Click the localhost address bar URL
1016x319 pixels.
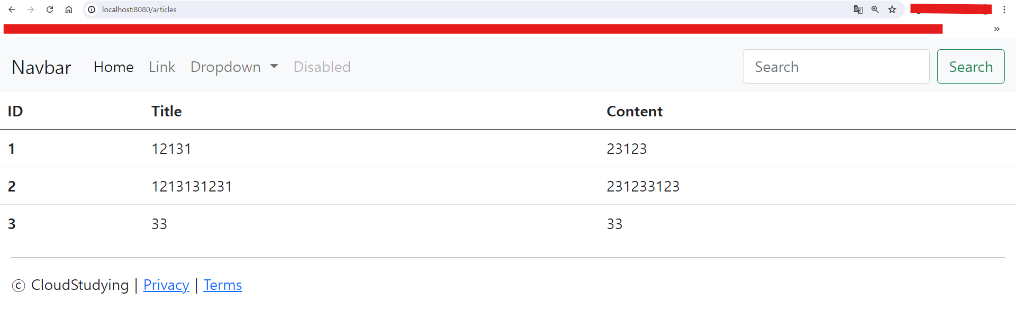(x=139, y=10)
